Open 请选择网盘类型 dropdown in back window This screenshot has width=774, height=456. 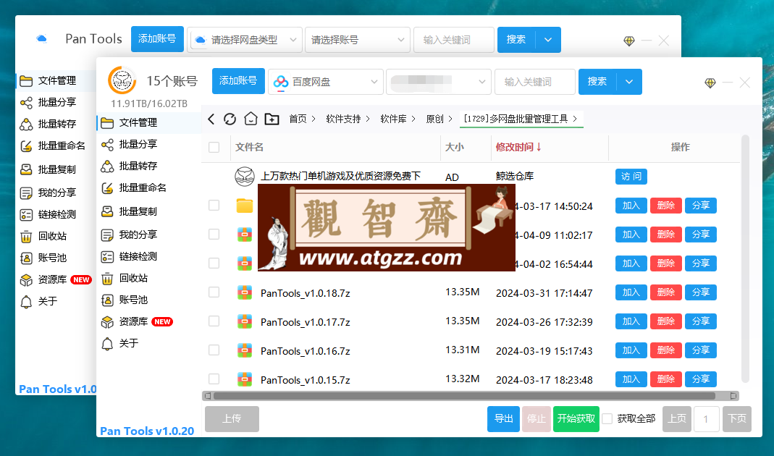click(x=245, y=40)
